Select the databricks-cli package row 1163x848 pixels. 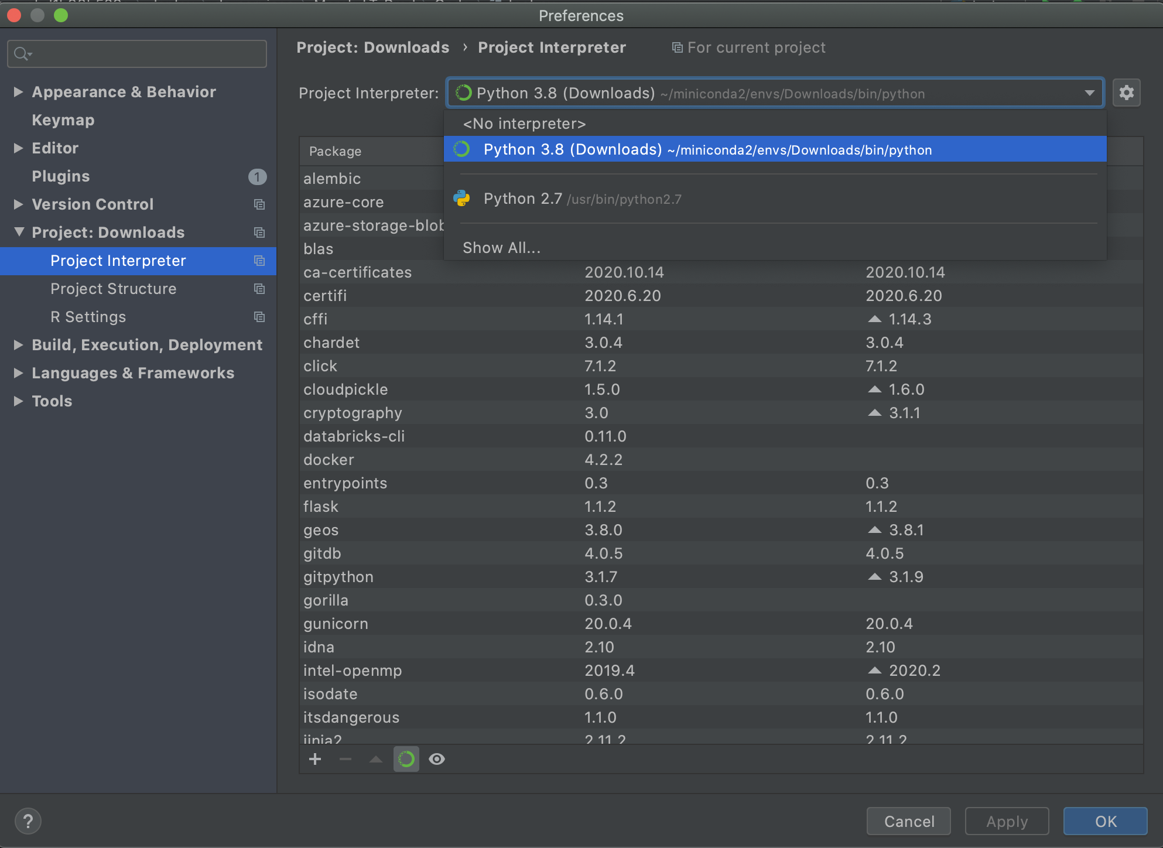click(721, 436)
